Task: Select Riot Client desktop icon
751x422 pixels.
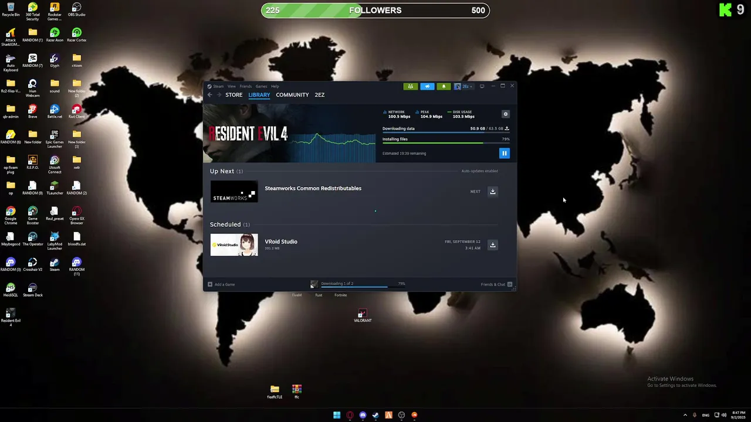Action: (x=76, y=111)
